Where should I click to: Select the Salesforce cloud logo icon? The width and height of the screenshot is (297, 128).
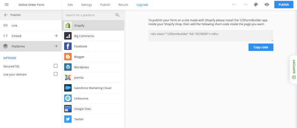click(68, 88)
